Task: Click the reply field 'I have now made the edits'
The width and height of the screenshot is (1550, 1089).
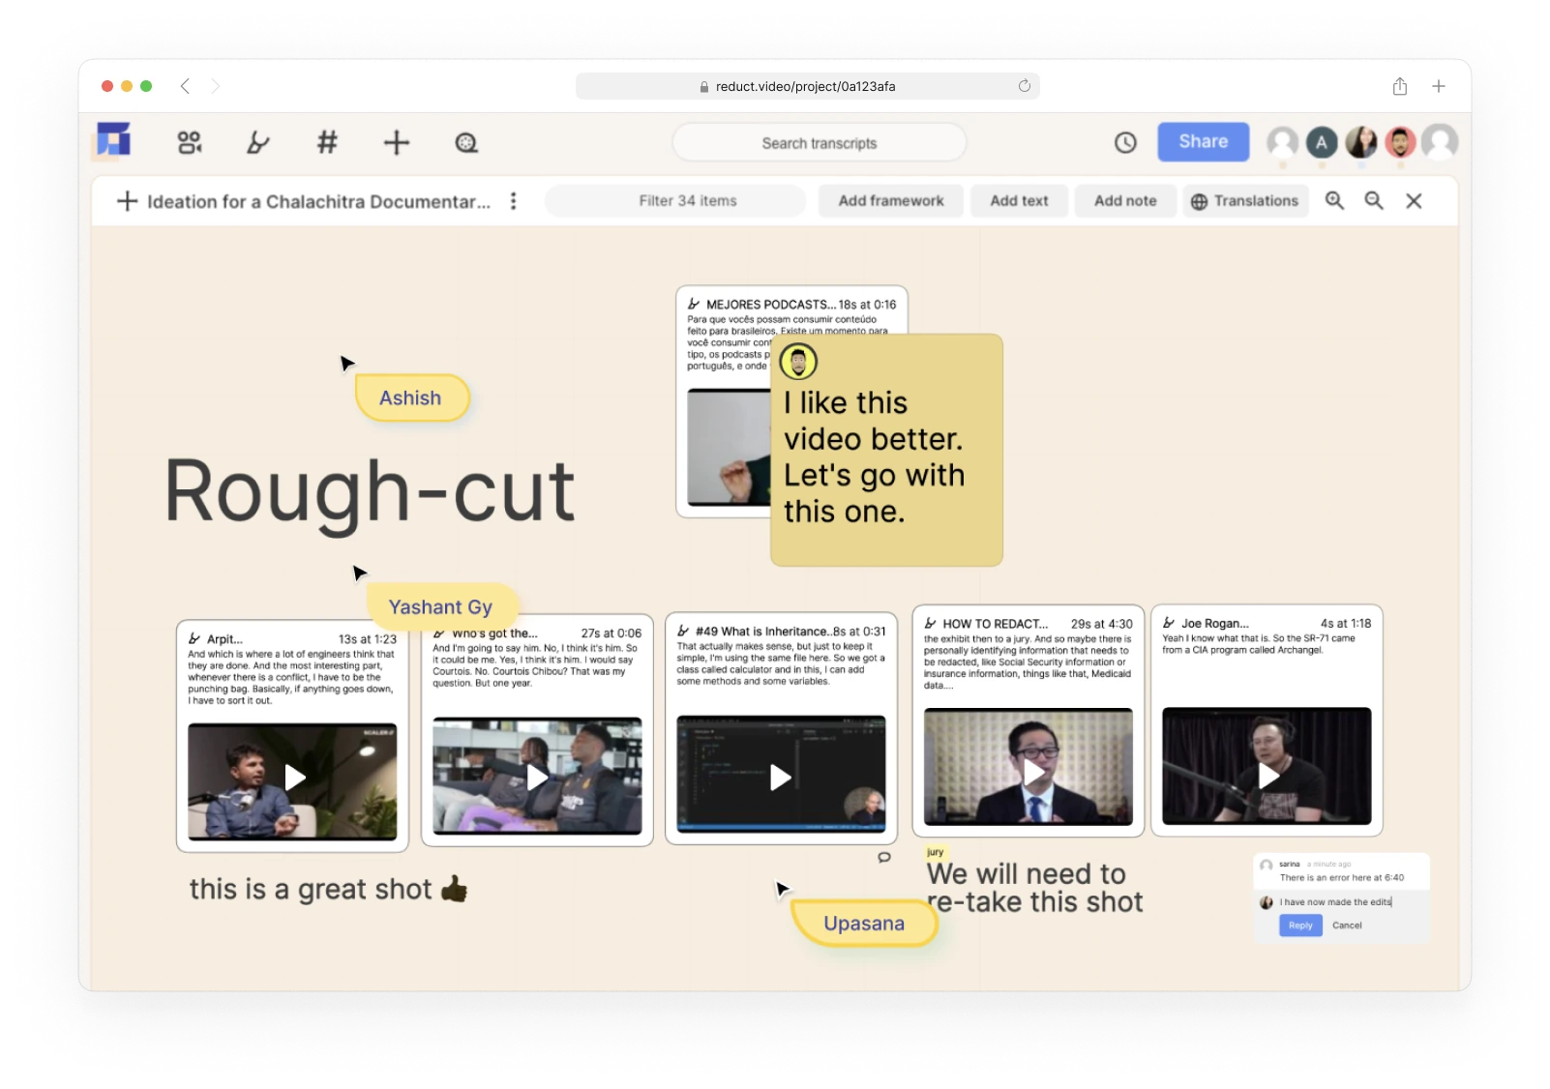Action: [x=1335, y=902]
